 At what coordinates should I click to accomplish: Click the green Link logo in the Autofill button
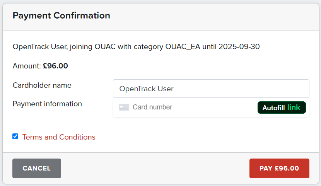click(294, 108)
